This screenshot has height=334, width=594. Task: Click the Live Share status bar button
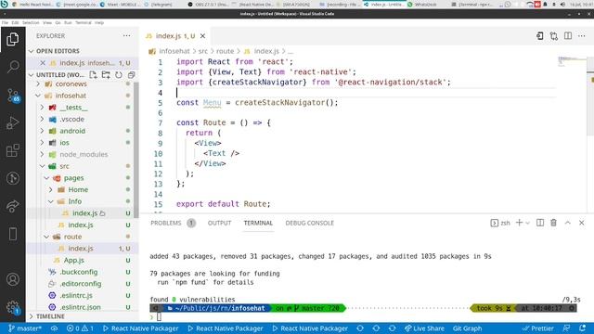(x=424, y=328)
